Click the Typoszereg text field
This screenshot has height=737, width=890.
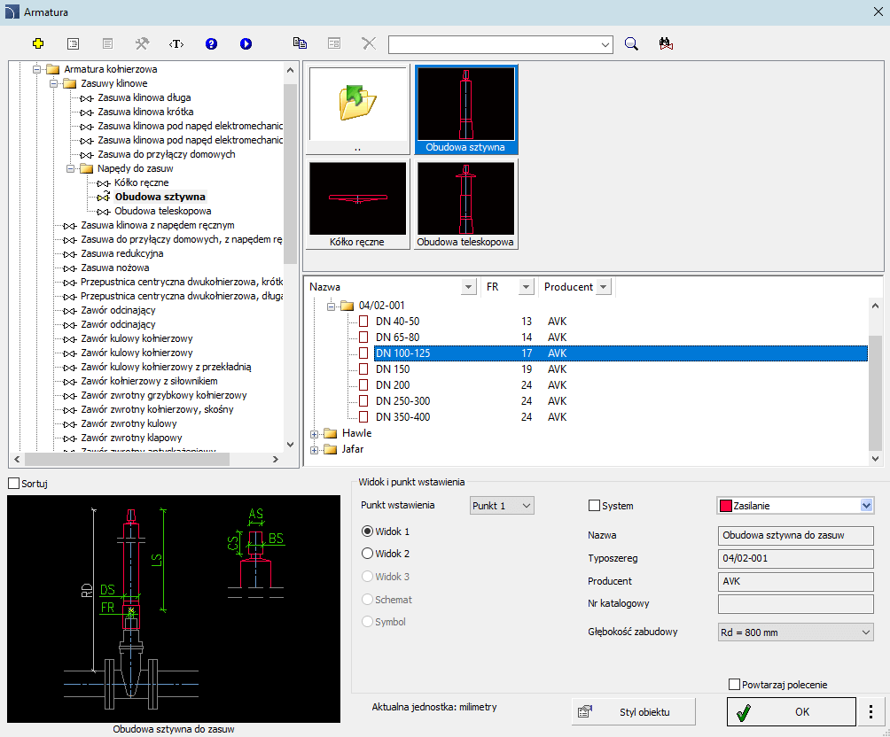coord(795,558)
